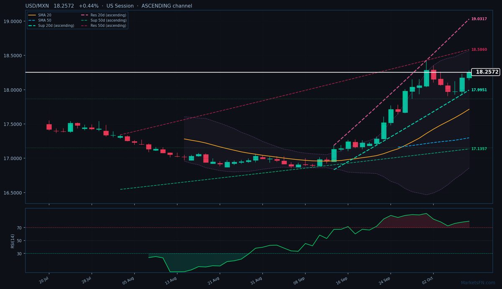The width and height of the screenshot is (502, 289).
Task: Select the Res 20d (ascending) legend entry
Action: click(103, 15)
